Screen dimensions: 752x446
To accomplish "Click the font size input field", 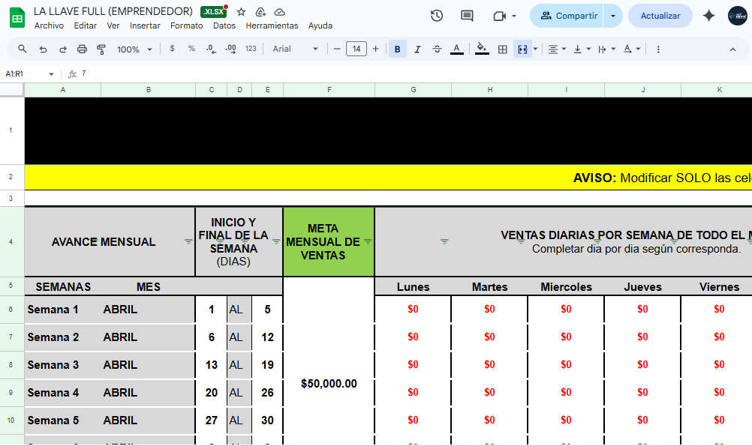I will point(356,49).
